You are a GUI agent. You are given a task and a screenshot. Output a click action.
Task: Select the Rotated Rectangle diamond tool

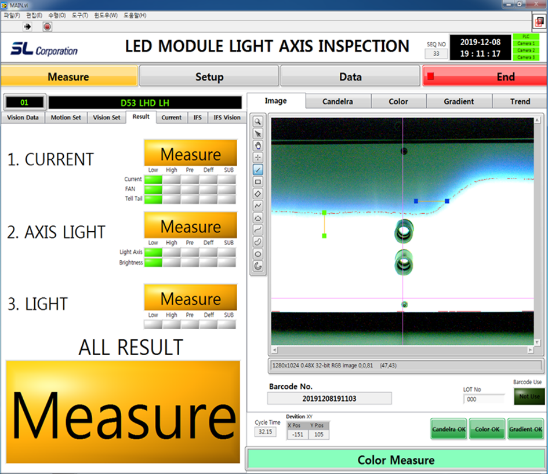[x=257, y=194]
